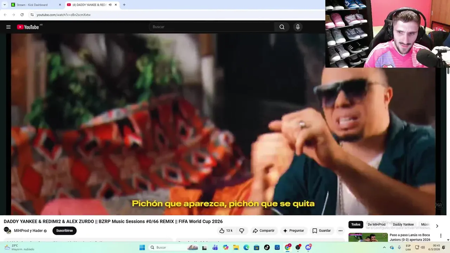Go to YouTube home via logo

click(x=28, y=27)
